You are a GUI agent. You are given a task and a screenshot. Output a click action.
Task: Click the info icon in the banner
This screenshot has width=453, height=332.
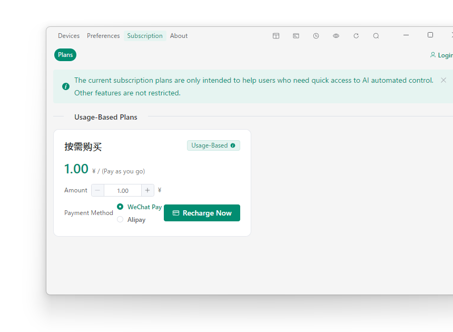(66, 86)
